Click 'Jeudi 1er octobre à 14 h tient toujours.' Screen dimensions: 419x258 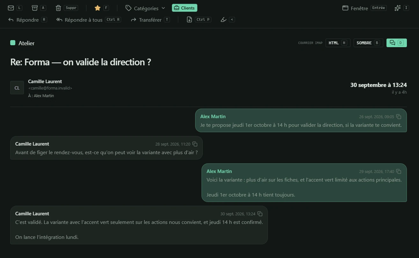pos(251,195)
